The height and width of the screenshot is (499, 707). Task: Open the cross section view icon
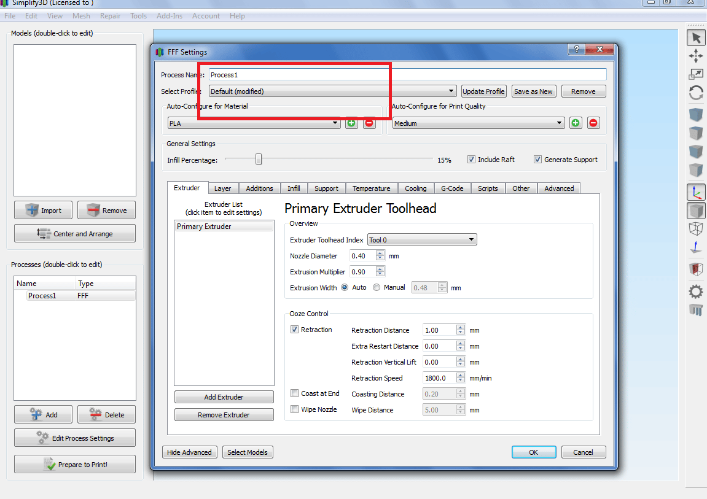(696, 269)
